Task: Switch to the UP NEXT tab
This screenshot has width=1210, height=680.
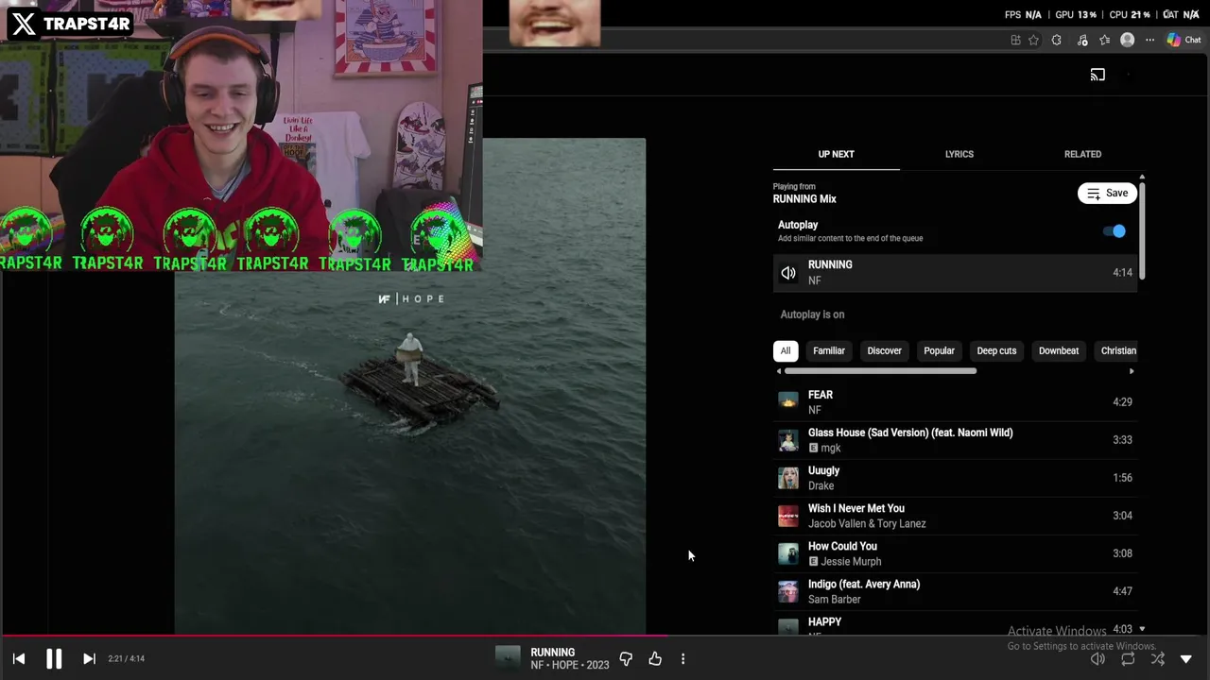Action: pos(836,154)
